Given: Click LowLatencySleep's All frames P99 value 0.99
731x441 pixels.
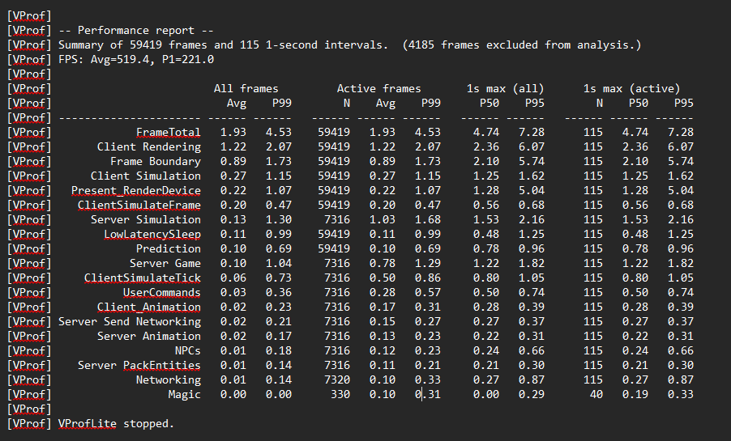Looking at the screenshot, I should [279, 234].
